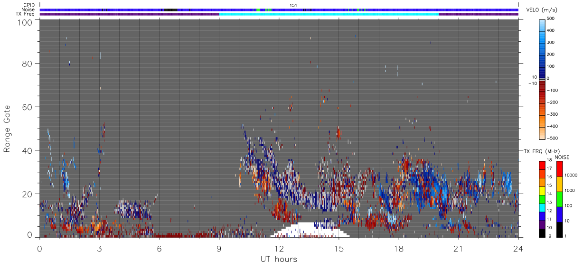Click the 100 tick on Range Gate axis
583x269 pixels.
[x=25, y=22]
